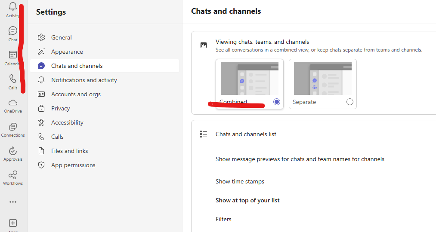Open Privacy settings
Viewport: 436px width, 232px height.
[x=105, y=108]
